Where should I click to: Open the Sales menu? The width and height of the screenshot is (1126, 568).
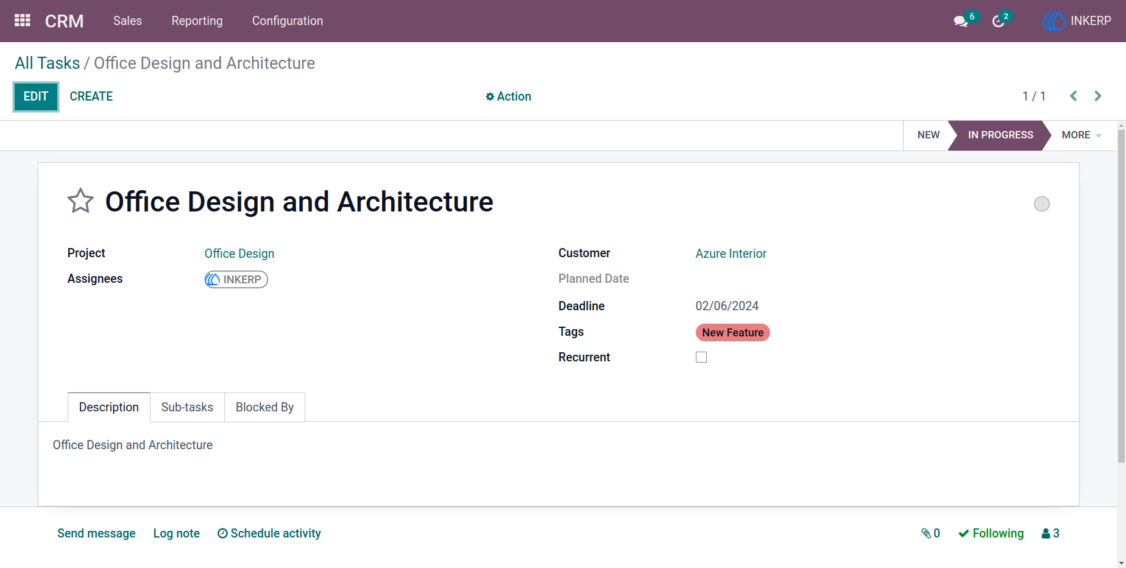[127, 21]
